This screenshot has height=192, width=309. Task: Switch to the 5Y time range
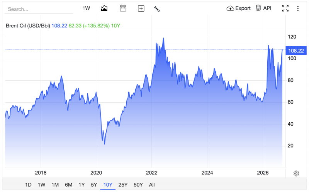[94, 185]
